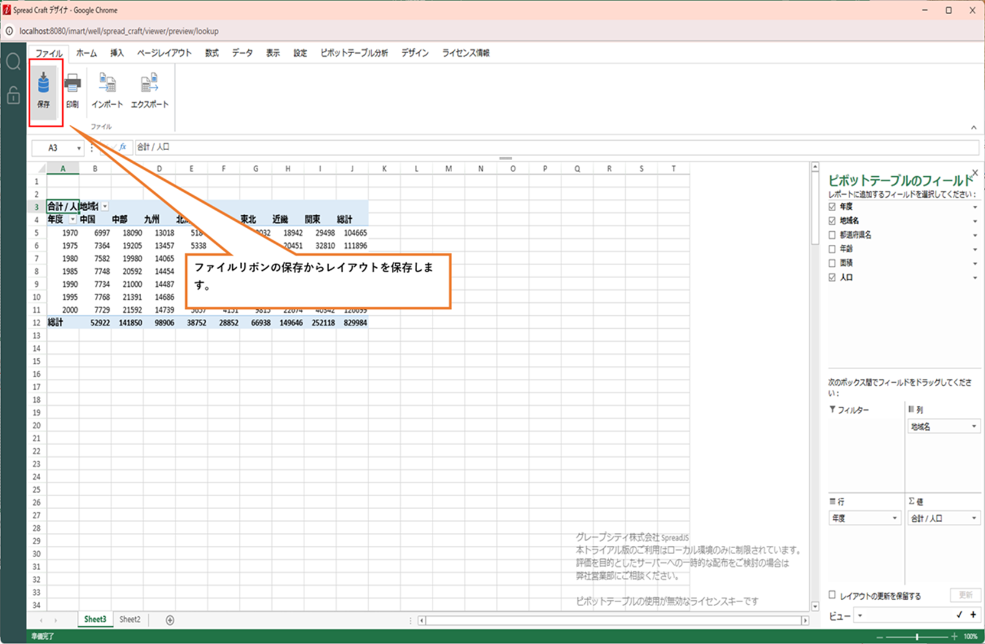
Task: Check レイアウトの更新を保留する checkbox
Action: 832,595
